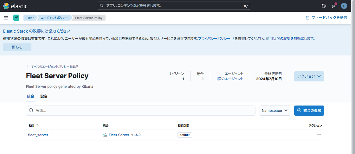Viewport: 355px width, 154px height.
Task: Switch to the 設定 tab
Action: pos(44,96)
